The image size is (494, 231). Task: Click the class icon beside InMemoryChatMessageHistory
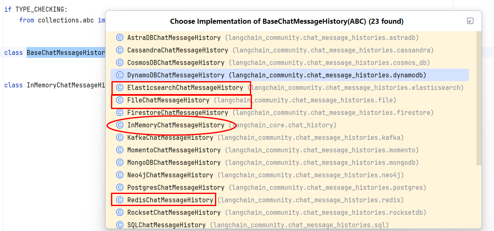(x=119, y=125)
